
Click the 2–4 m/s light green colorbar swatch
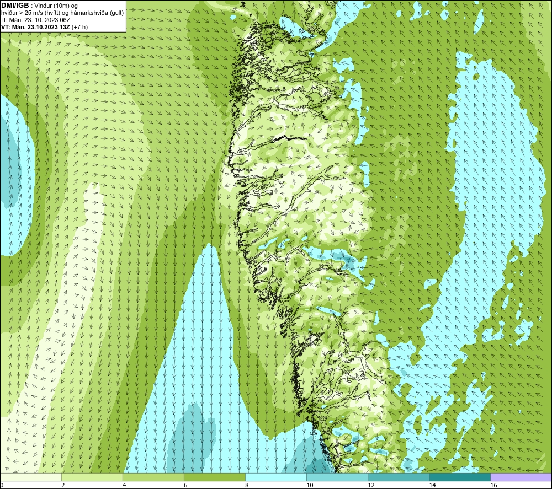(92, 477)
